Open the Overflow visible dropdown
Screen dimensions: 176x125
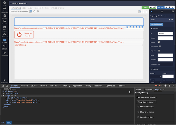pos(156,83)
